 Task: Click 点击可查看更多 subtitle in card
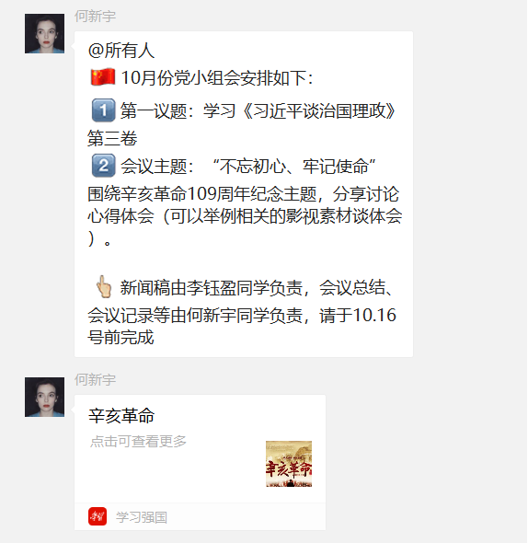point(138,441)
